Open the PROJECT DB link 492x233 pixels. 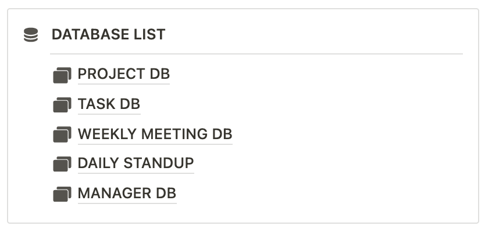point(123,75)
